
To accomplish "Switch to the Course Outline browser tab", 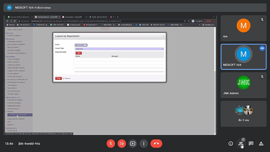I will [20, 17].
